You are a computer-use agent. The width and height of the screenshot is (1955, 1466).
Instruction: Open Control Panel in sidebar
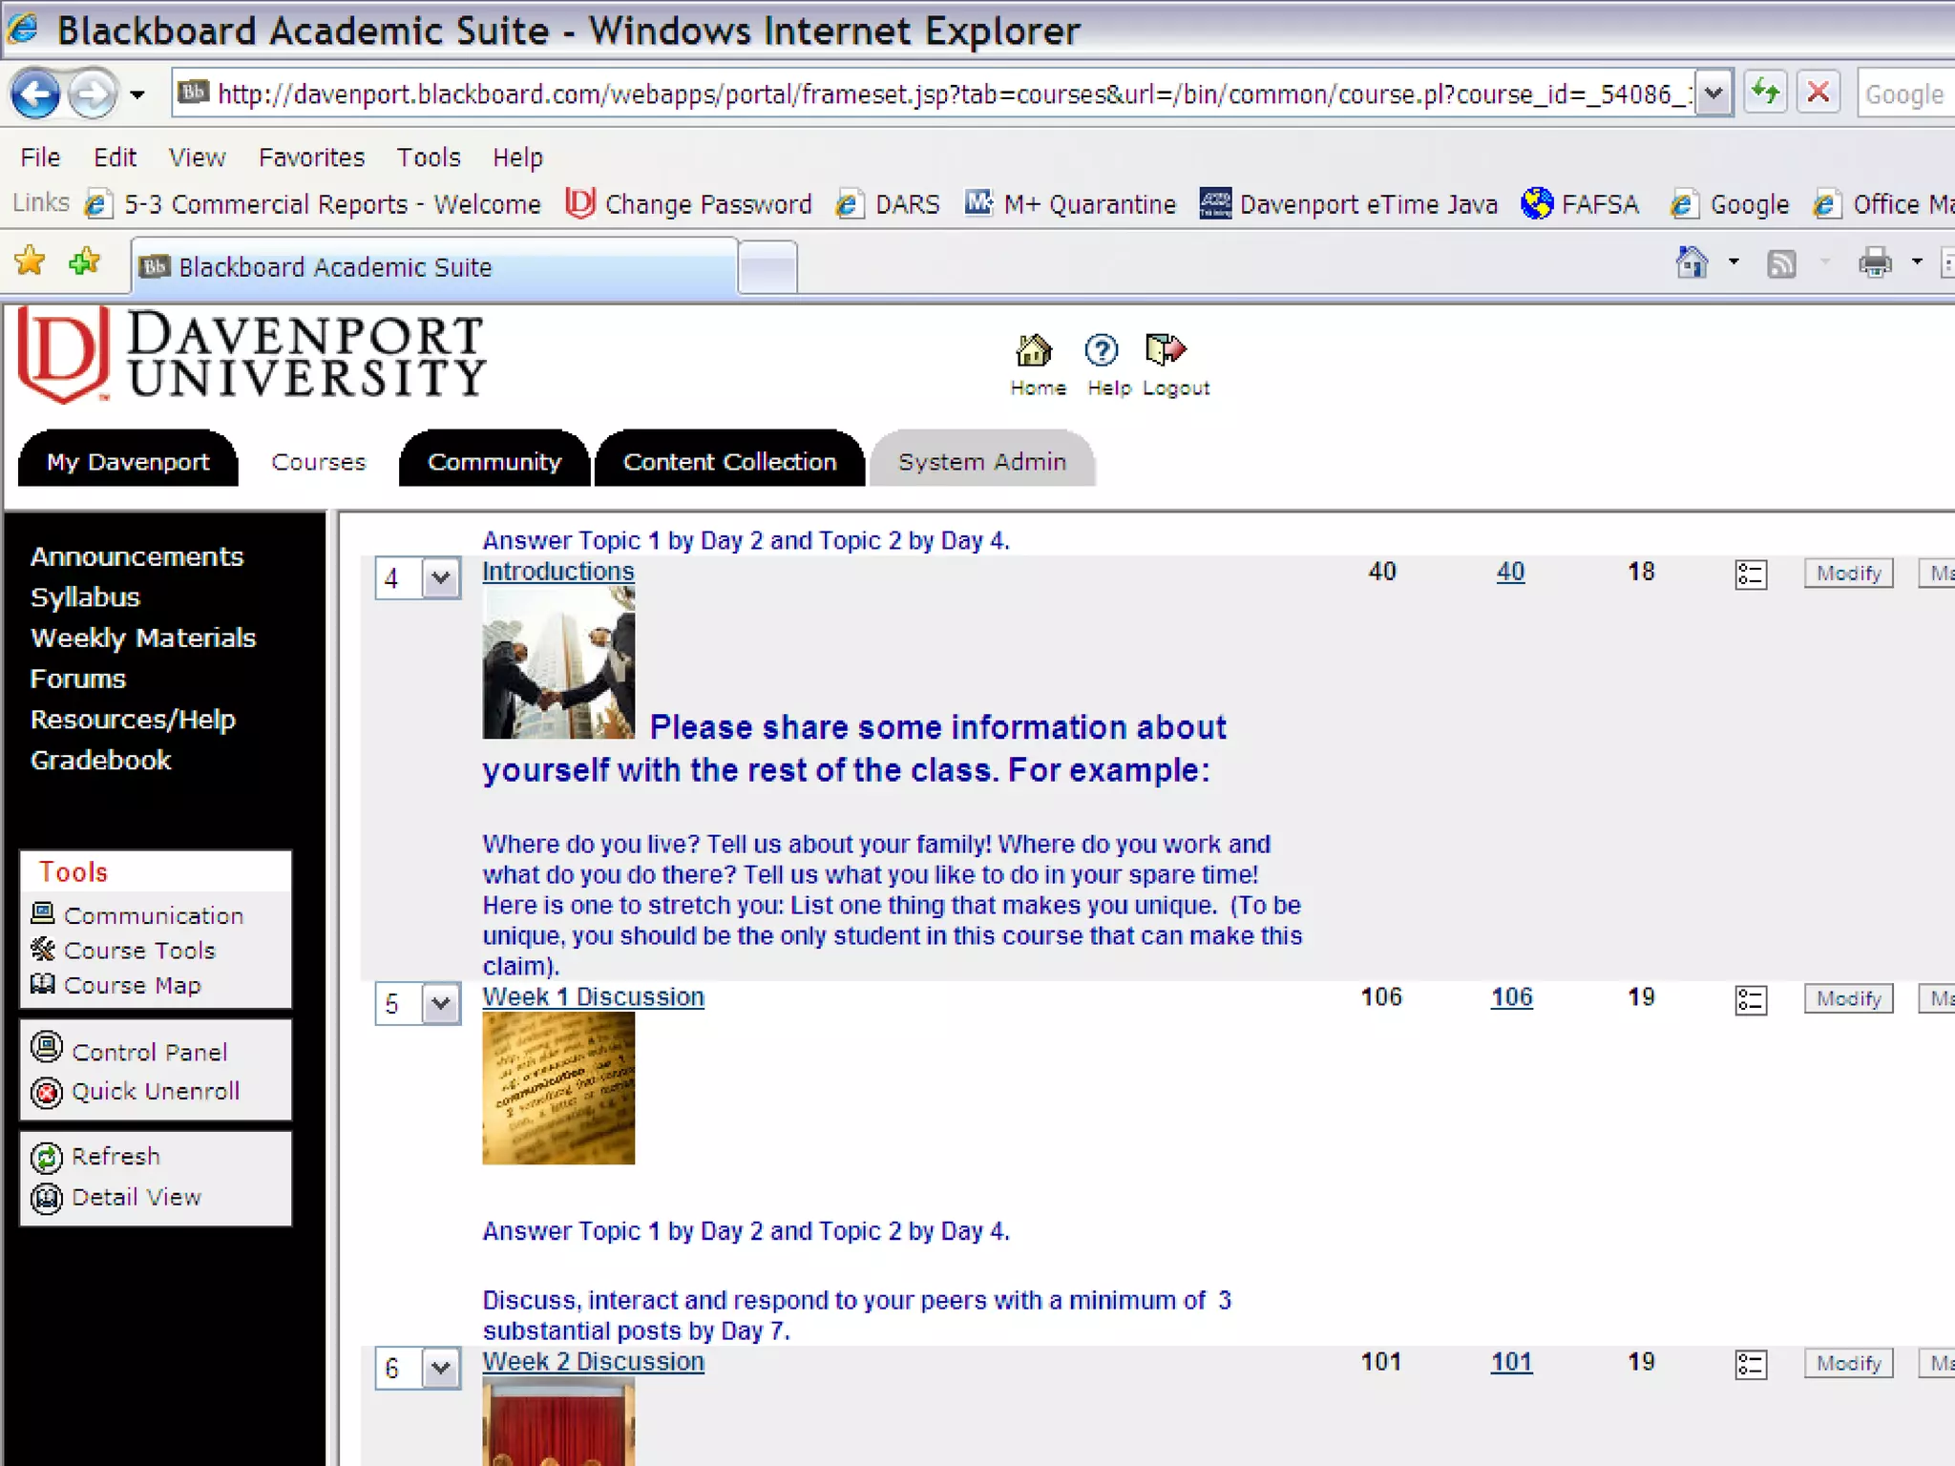point(149,1052)
